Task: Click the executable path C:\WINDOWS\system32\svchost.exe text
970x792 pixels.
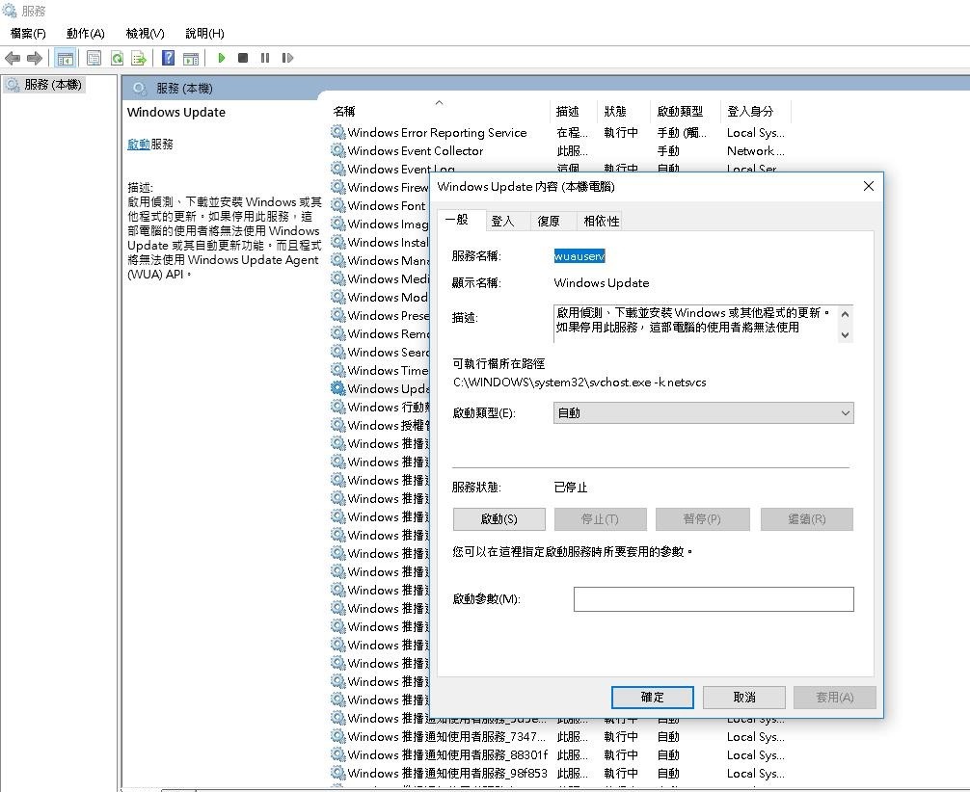Action: click(579, 383)
